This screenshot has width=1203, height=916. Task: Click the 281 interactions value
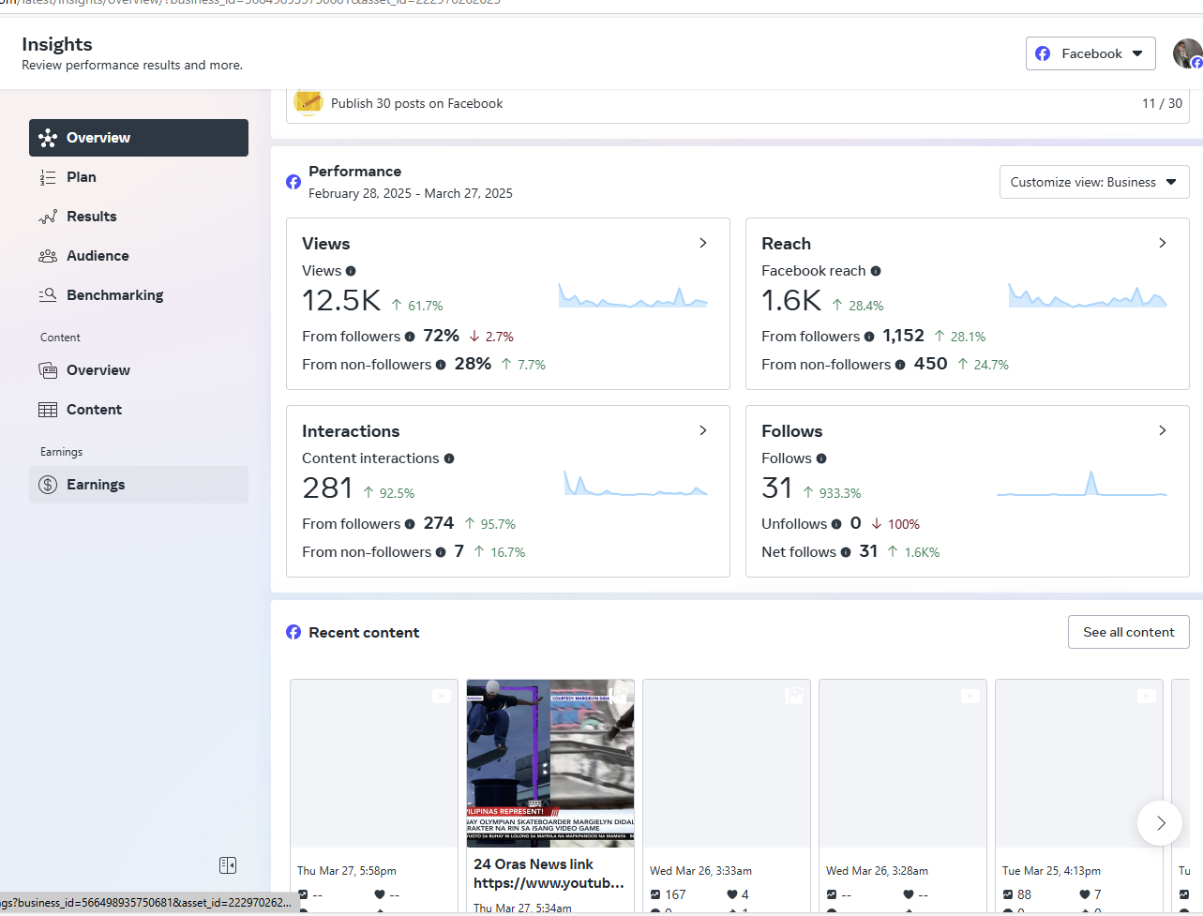click(x=327, y=488)
